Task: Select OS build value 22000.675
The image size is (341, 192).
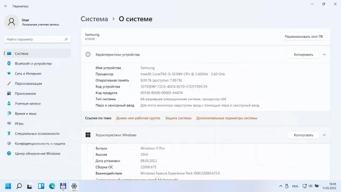Action: coord(148,167)
